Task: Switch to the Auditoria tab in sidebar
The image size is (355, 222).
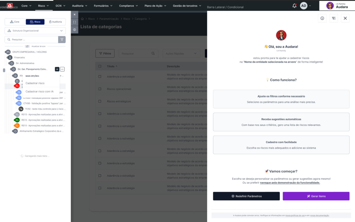Action: [55, 22]
